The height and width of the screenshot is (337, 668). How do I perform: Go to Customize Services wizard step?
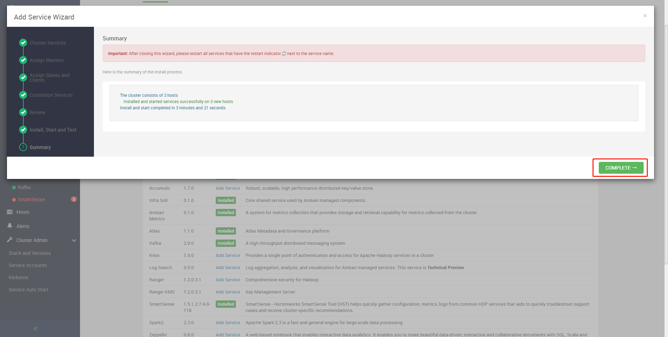point(51,95)
